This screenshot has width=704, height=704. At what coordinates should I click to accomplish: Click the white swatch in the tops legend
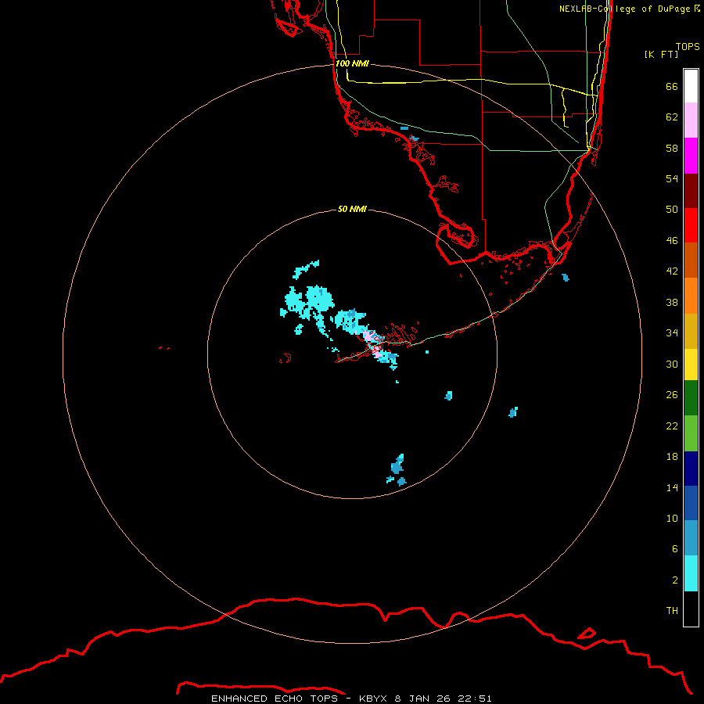[x=691, y=86]
